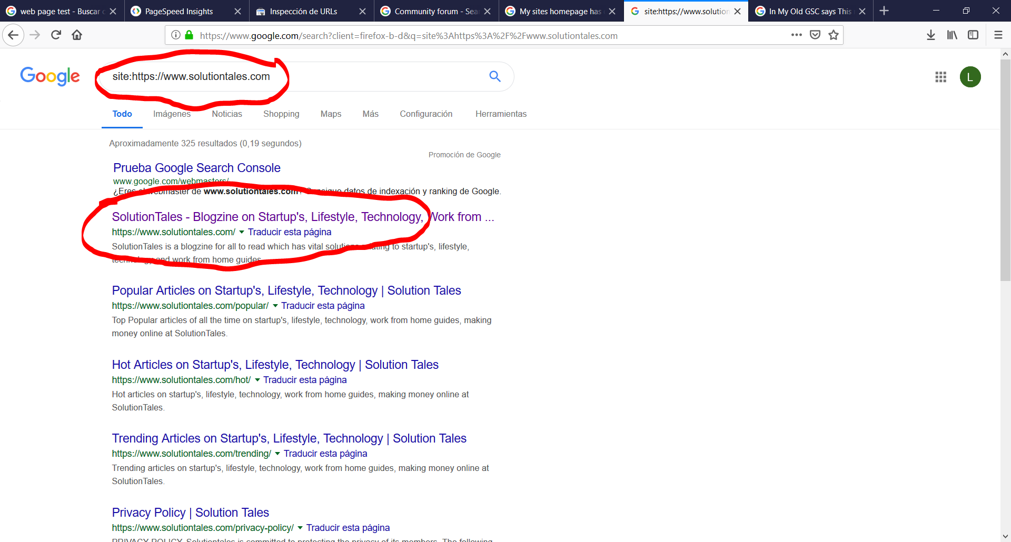The height and width of the screenshot is (542, 1011).
Task: Go to the Google logo homepage
Action: pyautogui.click(x=50, y=77)
